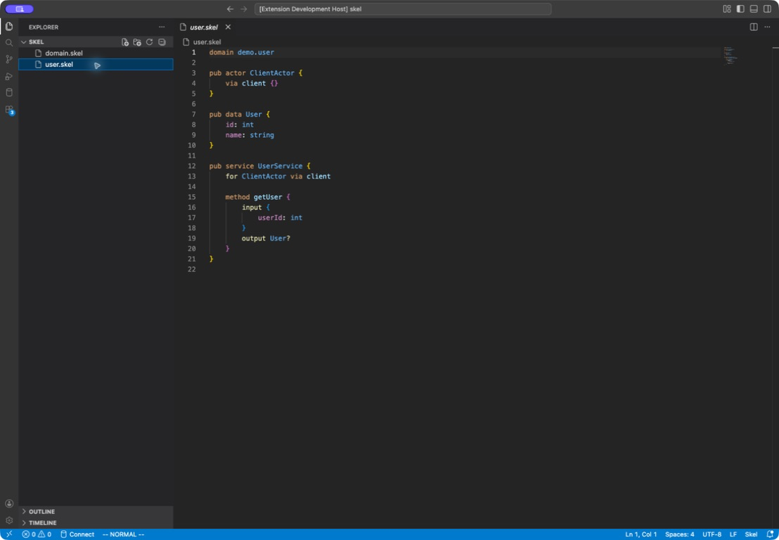Collapse all folders in Explorer icon

[x=162, y=42]
